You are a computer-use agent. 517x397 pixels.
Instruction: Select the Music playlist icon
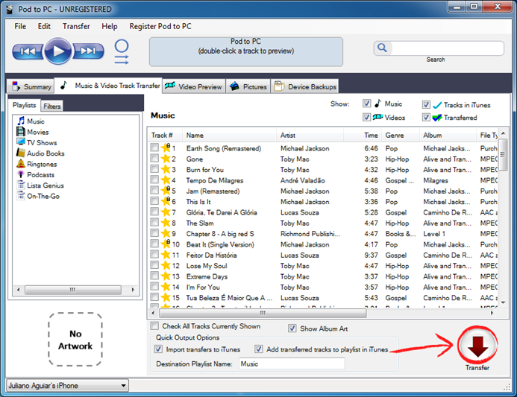pyautogui.click(x=21, y=121)
